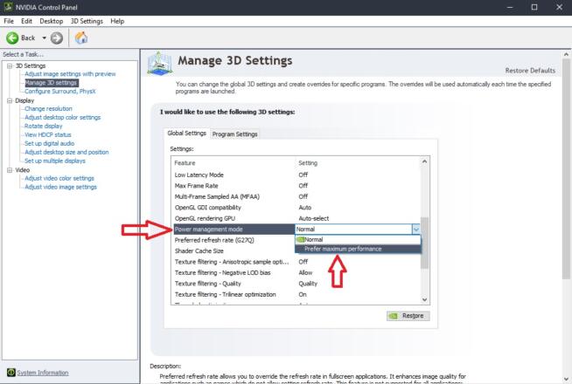Click the settings list scrollbar thumb
Image resolution: width=572 pixels, height=384 pixels.
424,243
